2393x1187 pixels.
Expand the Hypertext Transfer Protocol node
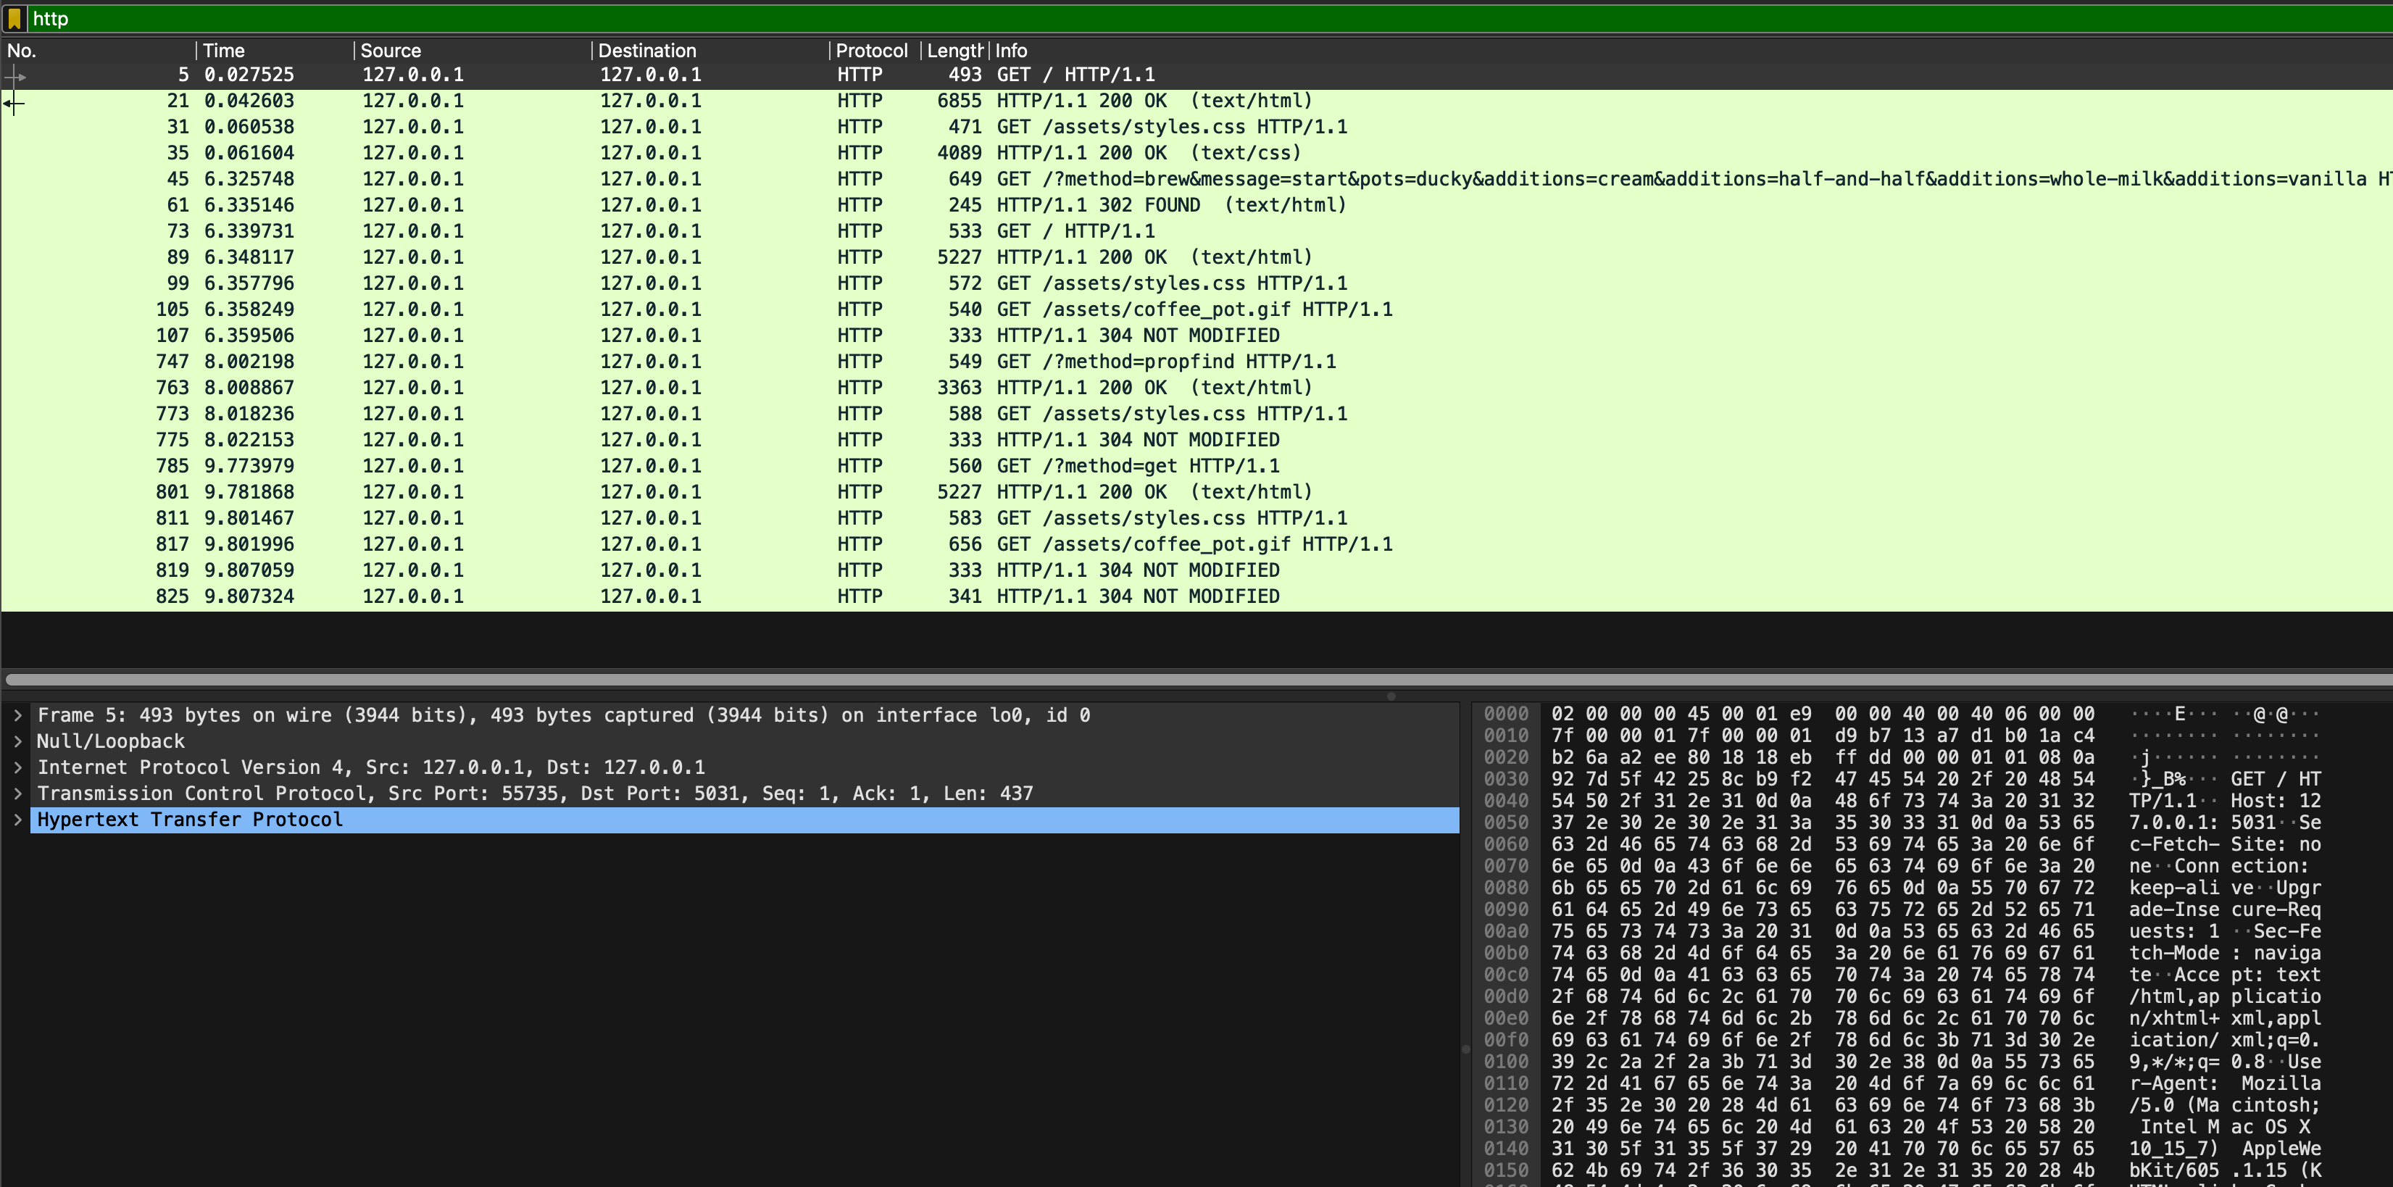click(17, 819)
